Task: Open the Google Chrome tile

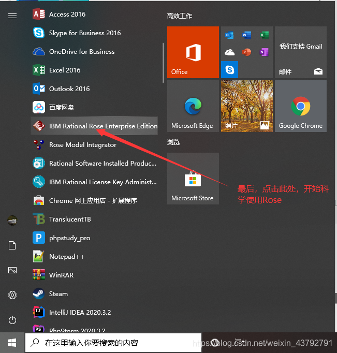Action: (301, 106)
